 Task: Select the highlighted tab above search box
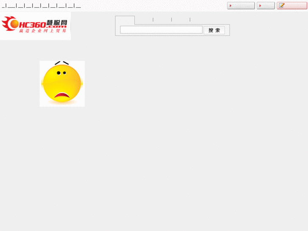pyautogui.click(x=125, y=20)
